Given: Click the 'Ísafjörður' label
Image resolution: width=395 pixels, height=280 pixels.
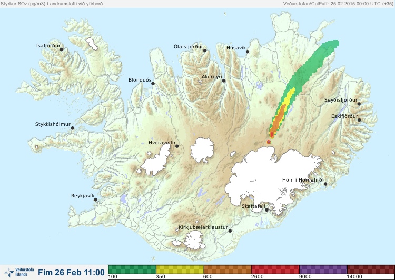Looking at the screenshot, I should click(48, 46).
